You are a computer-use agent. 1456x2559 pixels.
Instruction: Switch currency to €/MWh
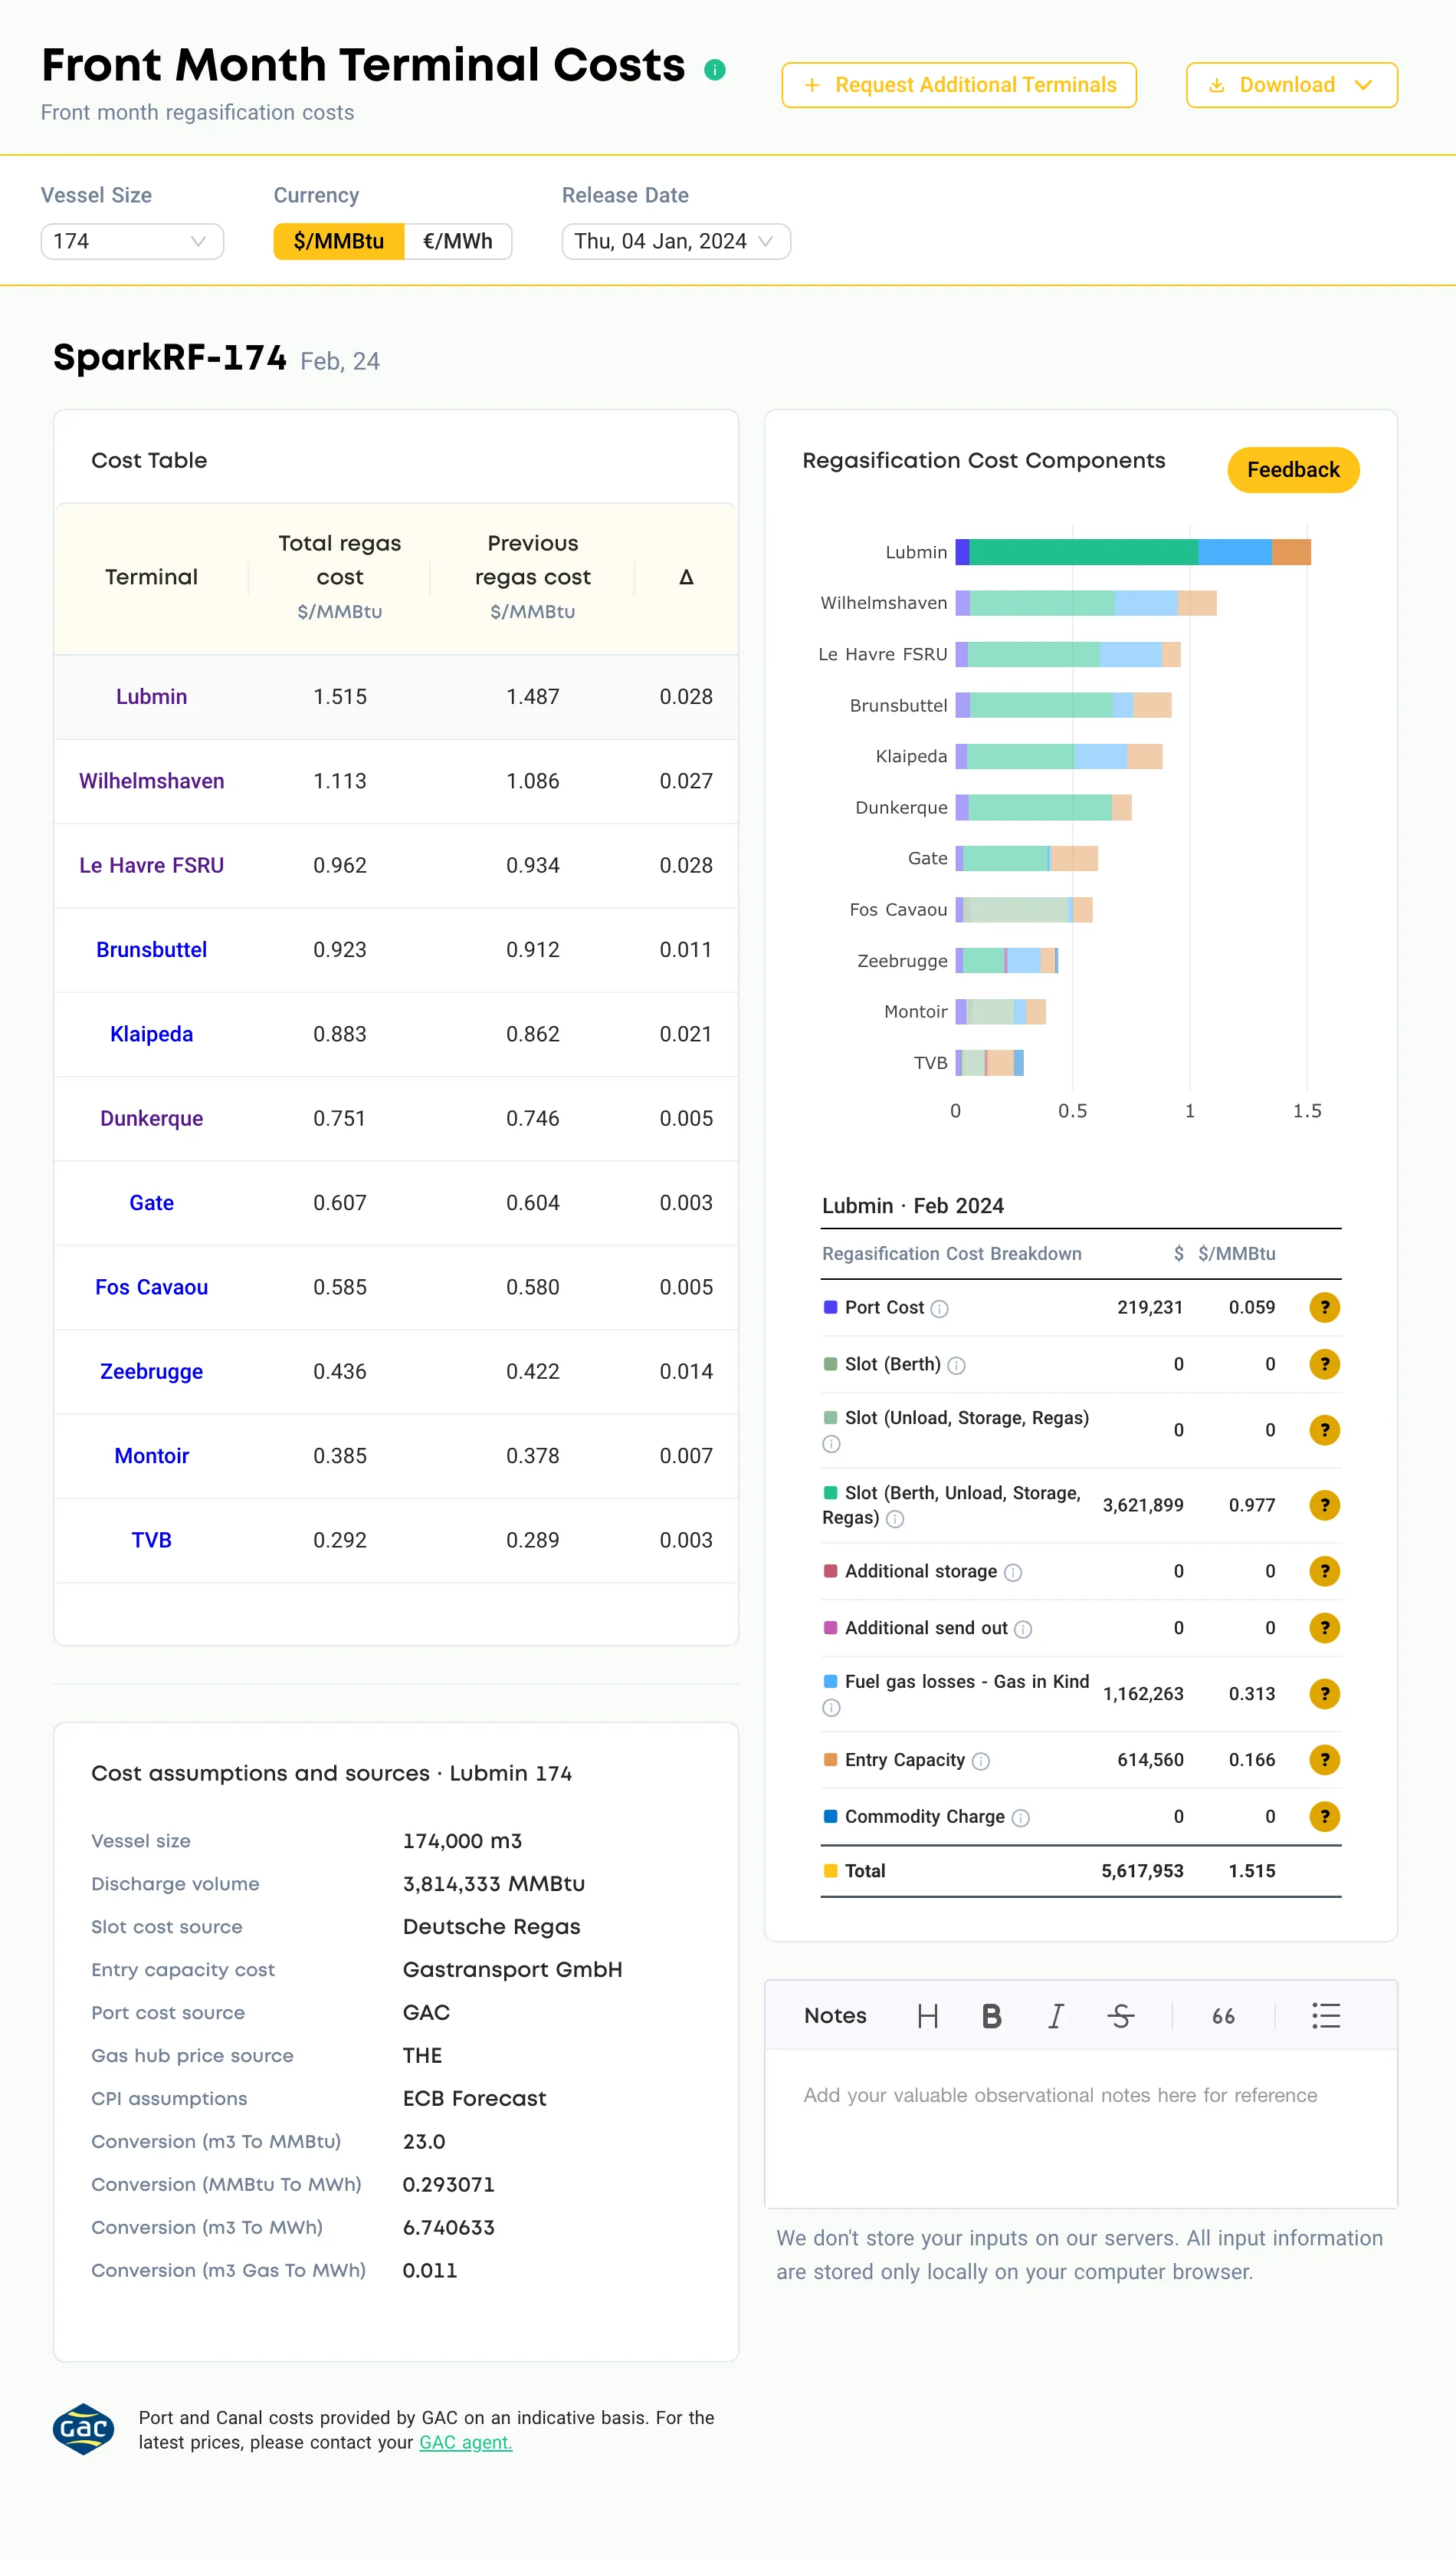coord(458,241)
